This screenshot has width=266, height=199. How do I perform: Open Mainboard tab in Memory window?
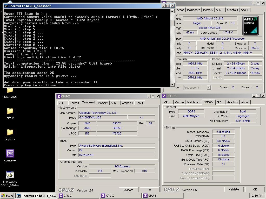194,102
